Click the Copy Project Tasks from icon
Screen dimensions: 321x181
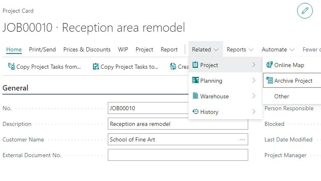(11, 67)
